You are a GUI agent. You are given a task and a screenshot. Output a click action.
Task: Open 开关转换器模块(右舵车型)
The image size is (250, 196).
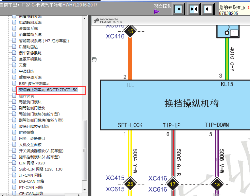coord(41,151)
